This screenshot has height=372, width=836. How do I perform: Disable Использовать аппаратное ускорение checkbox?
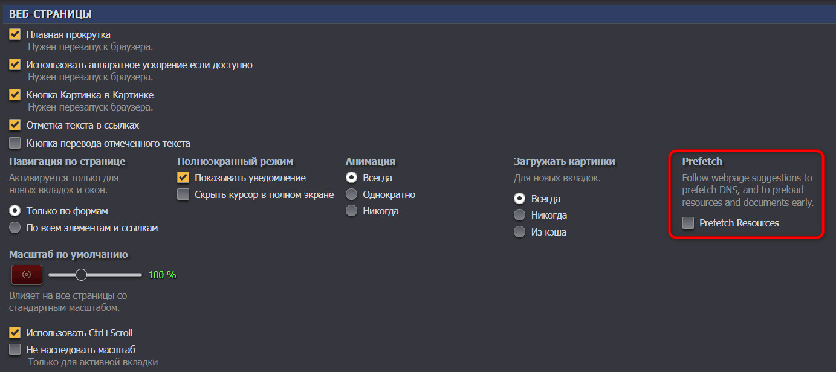(15, 65)
